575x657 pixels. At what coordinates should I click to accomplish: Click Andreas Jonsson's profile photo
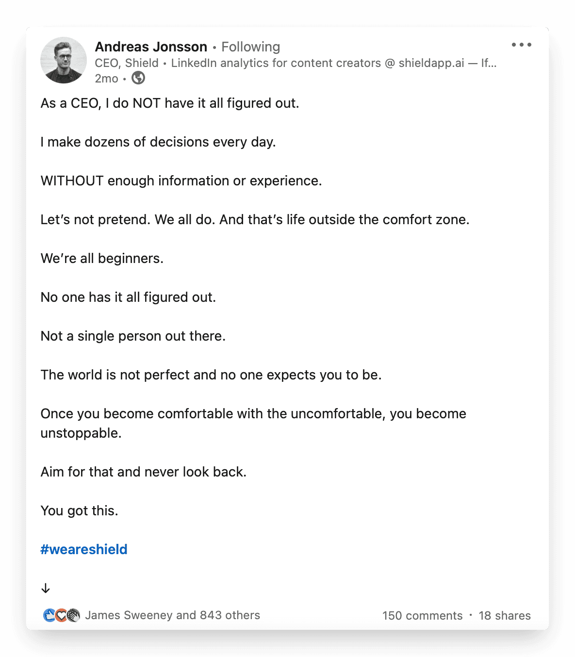click(64, 60)
